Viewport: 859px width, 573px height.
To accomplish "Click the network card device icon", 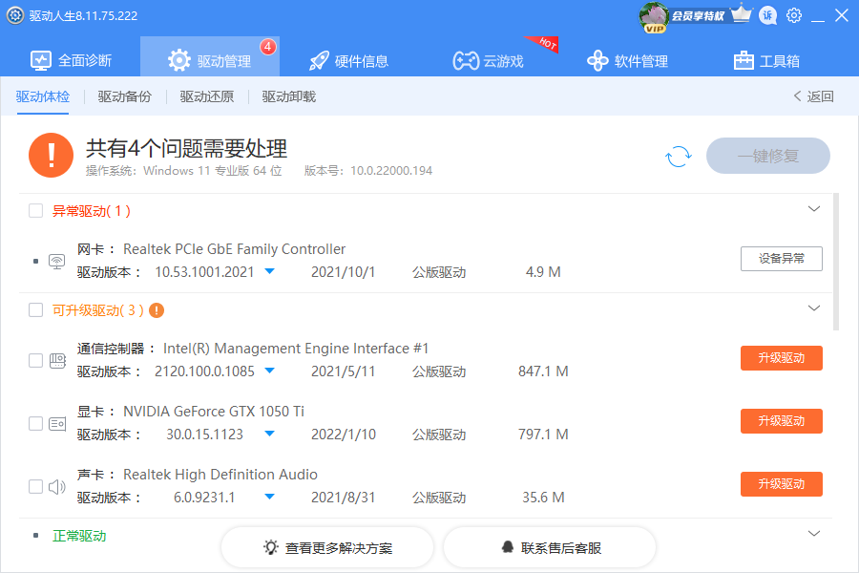I will point(57,262).
